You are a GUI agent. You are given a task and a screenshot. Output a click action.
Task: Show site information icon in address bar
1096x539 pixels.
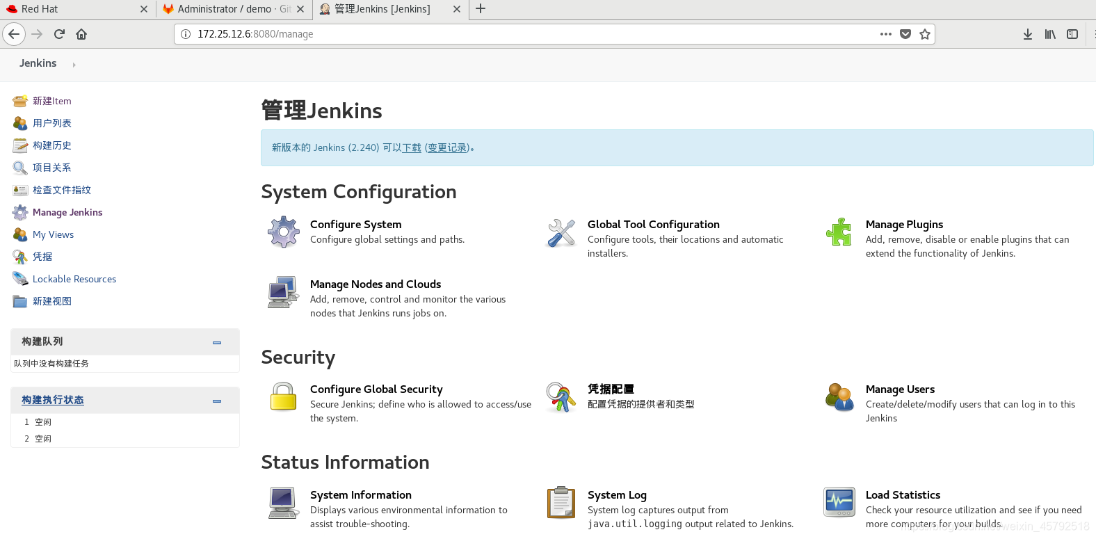click(186, 34)
